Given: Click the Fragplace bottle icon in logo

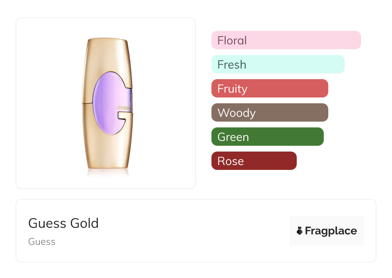Looking at the screenshot, I should coord(300,231).
